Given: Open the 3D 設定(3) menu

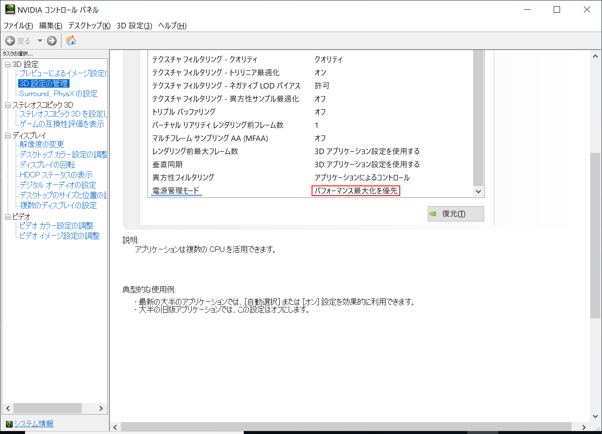Looking at the screenshot, I should (x=134, y=25).
